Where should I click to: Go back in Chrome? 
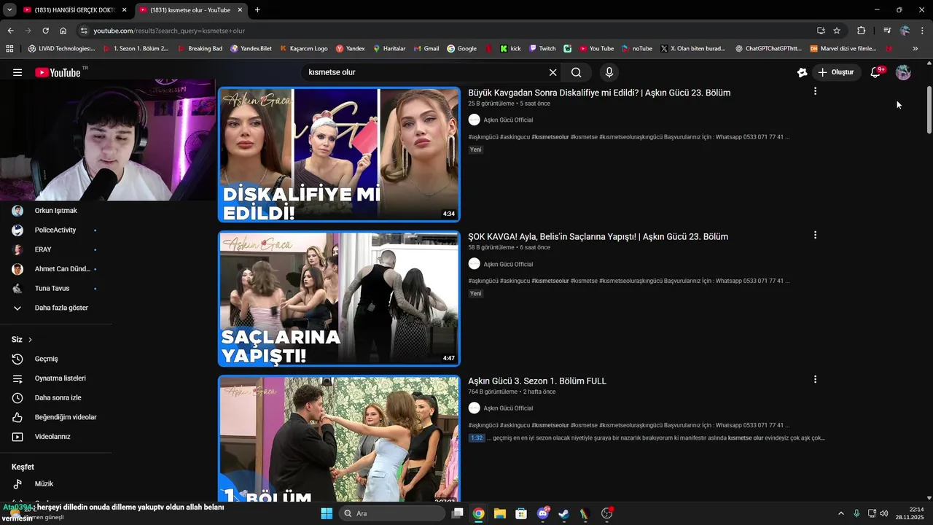pos(10,31)
